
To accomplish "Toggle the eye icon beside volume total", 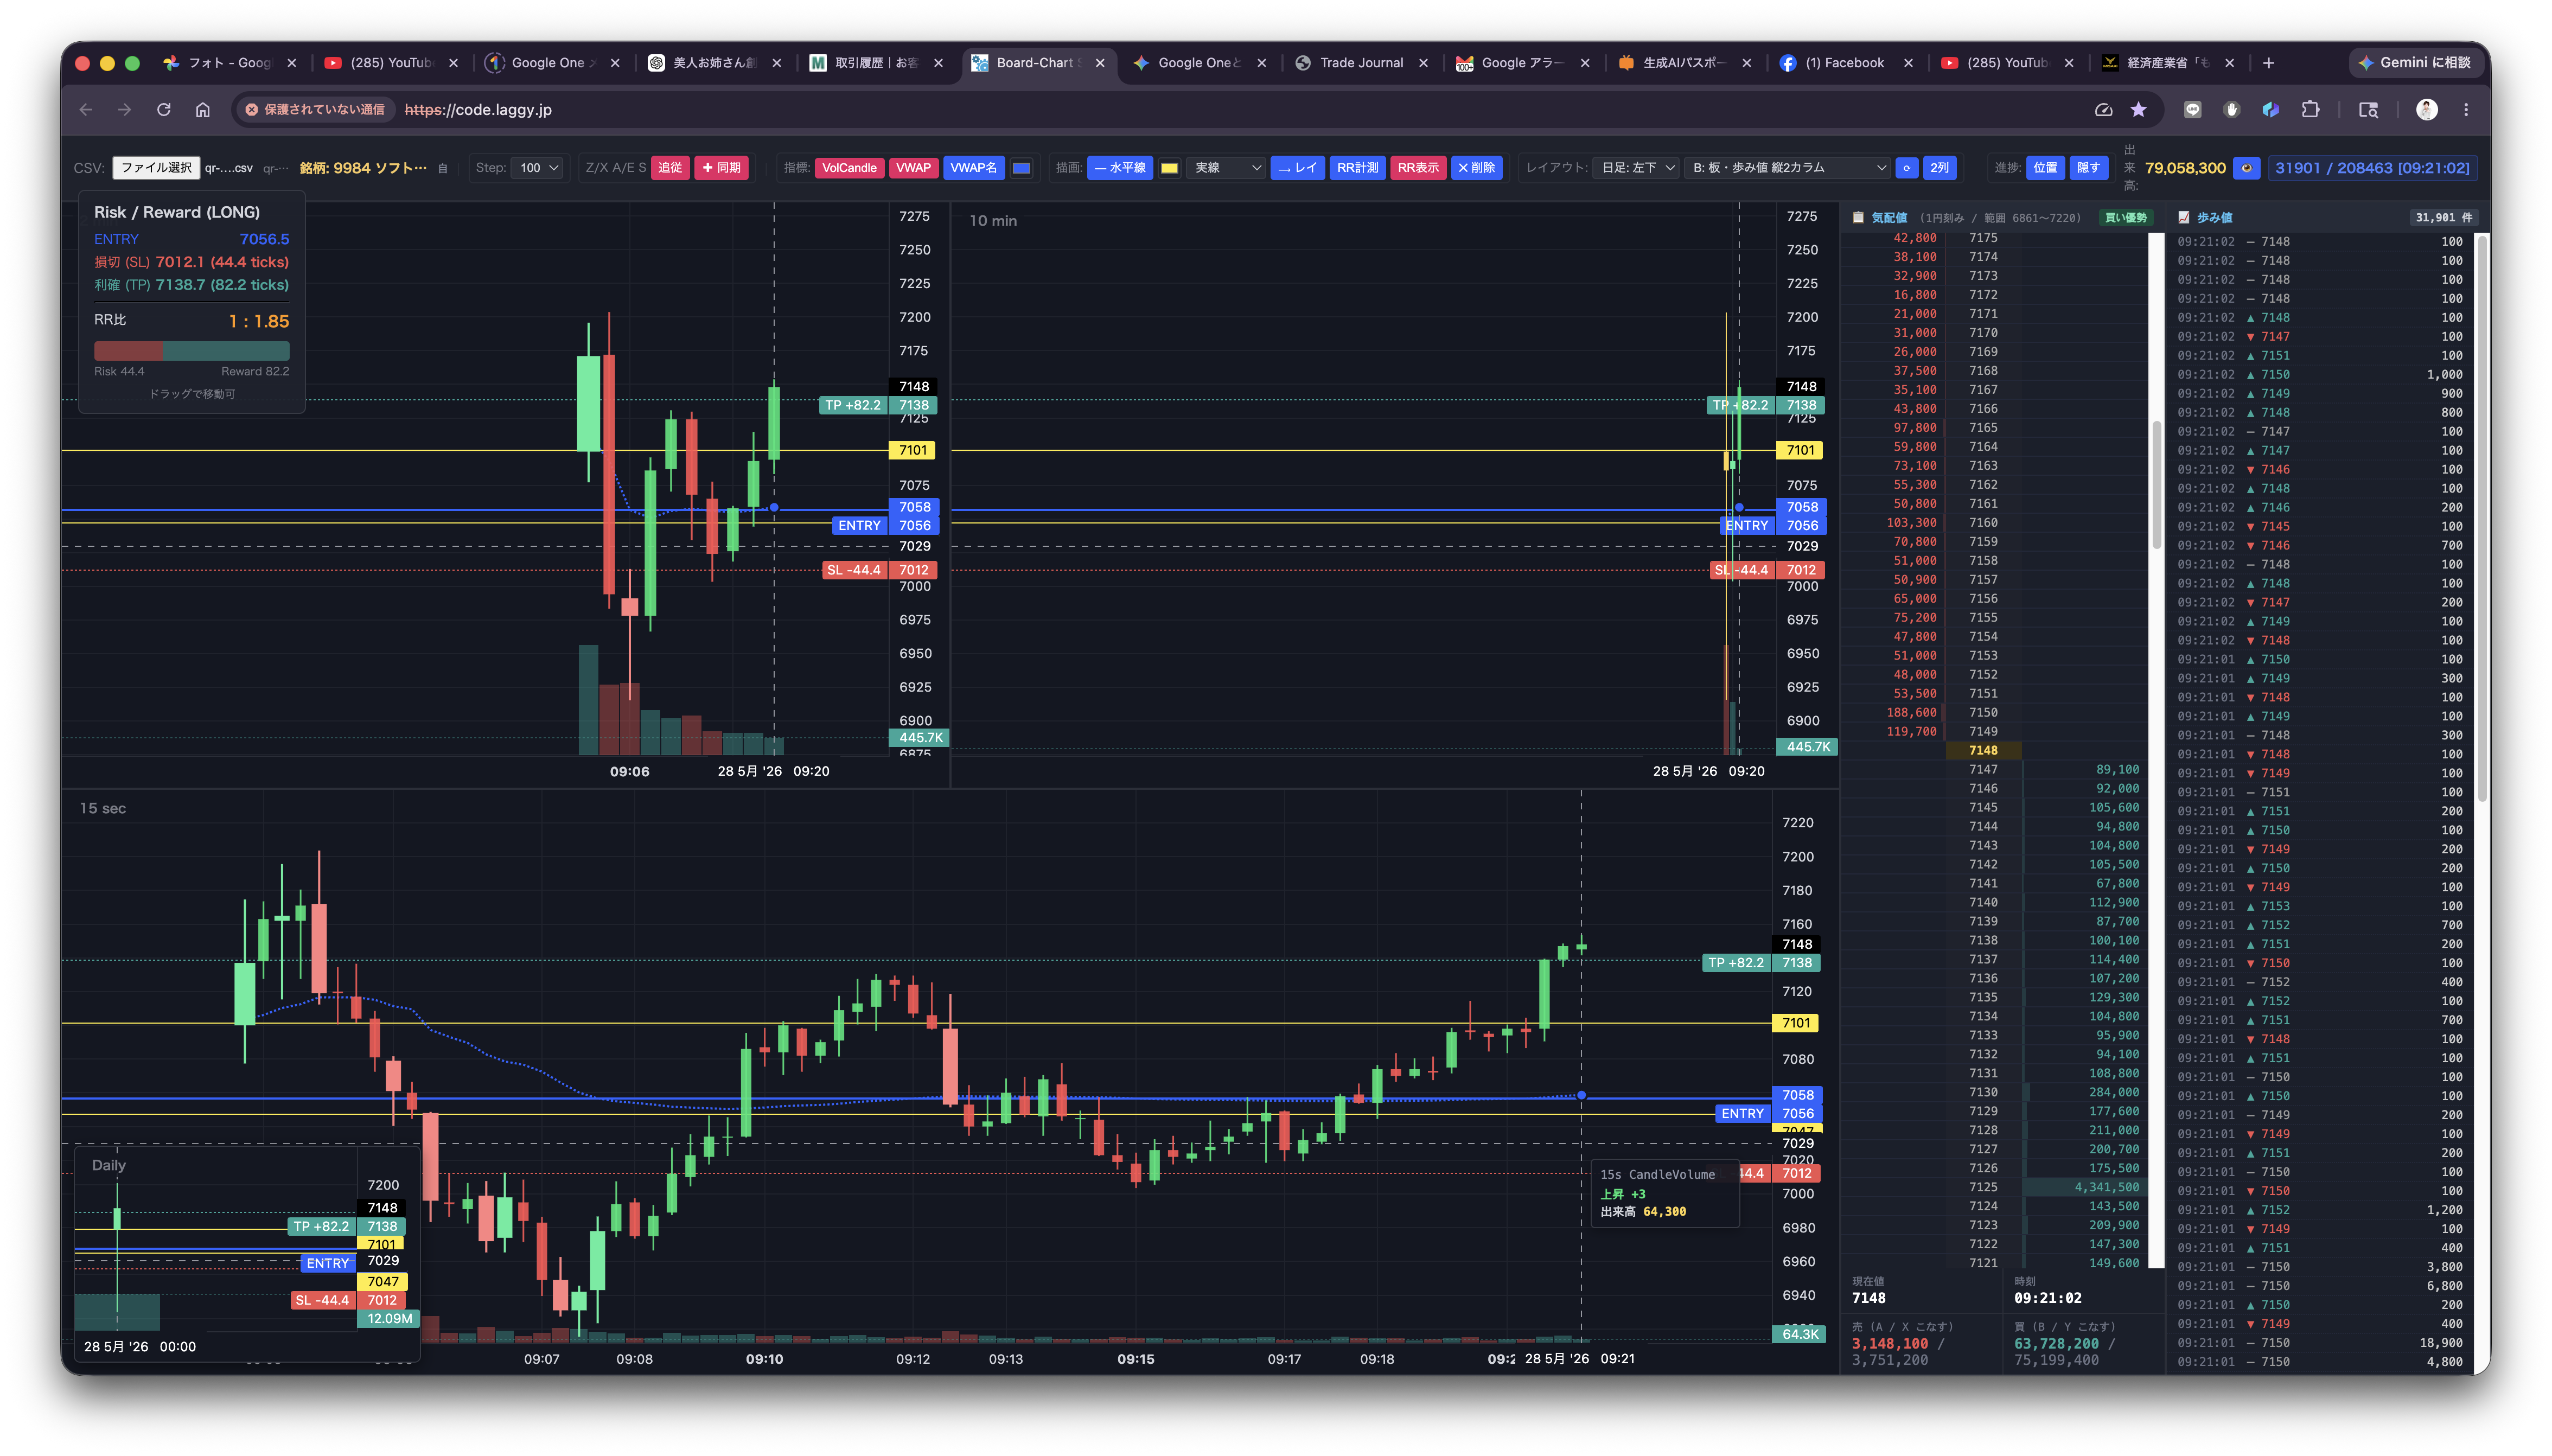I will [2247, 168].
